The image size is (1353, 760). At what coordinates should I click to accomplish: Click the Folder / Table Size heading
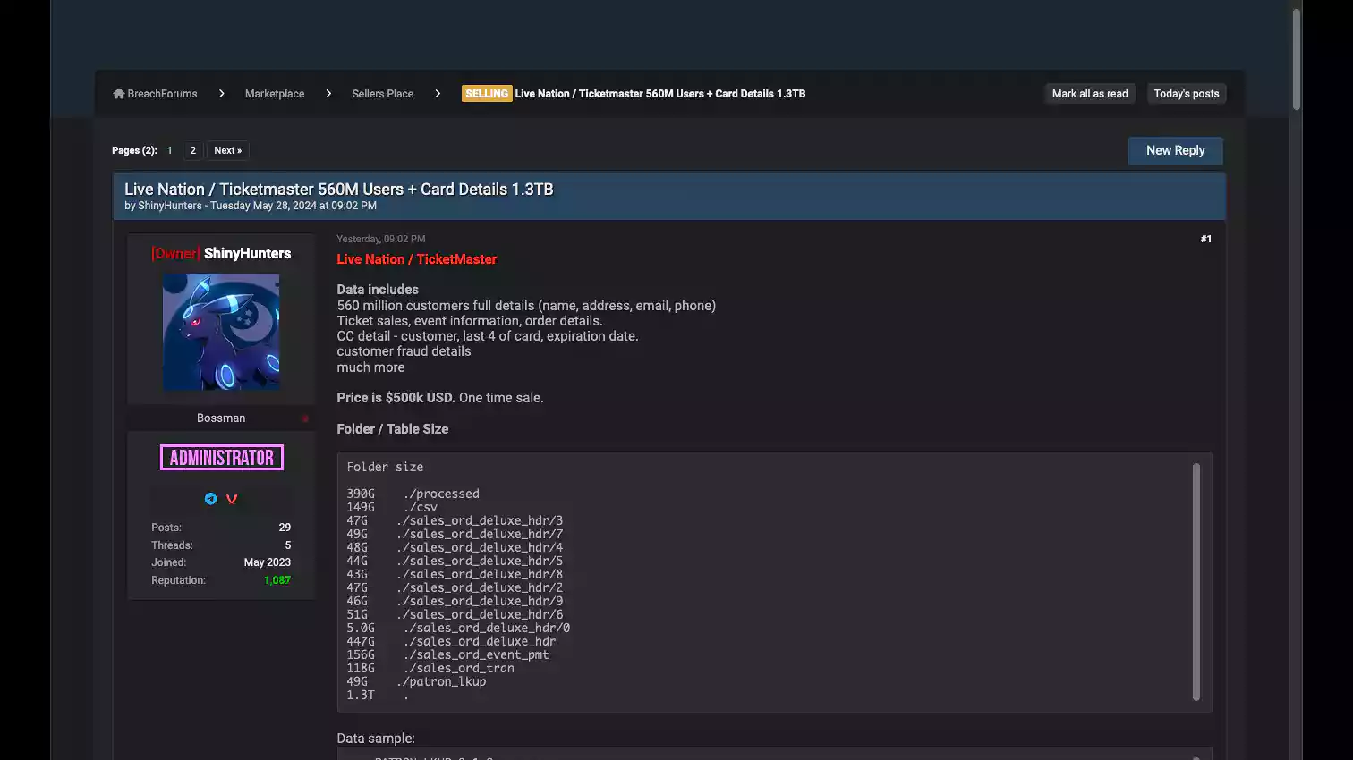(392, 429)
